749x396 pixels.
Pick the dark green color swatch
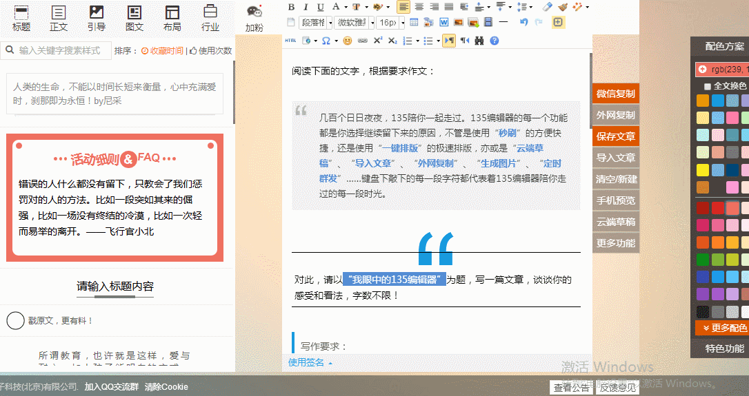coord(703,260)
